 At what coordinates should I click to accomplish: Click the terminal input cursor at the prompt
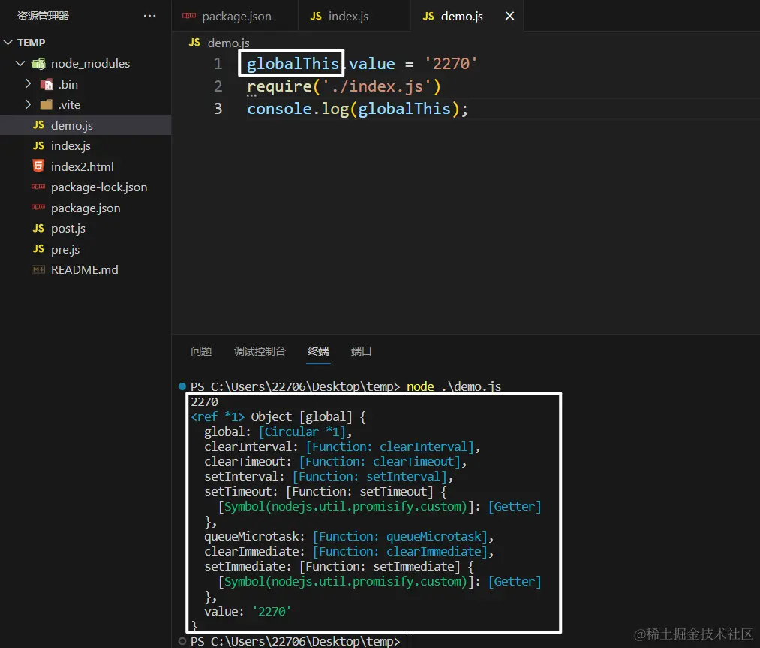click(410, 641)
